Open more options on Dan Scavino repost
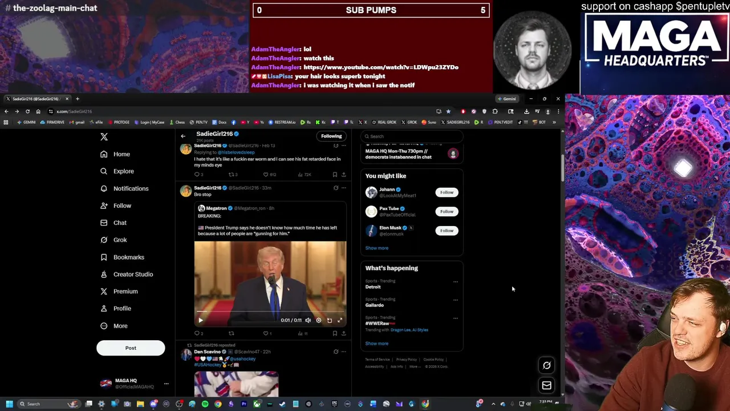730x411 pixels. 343,352
